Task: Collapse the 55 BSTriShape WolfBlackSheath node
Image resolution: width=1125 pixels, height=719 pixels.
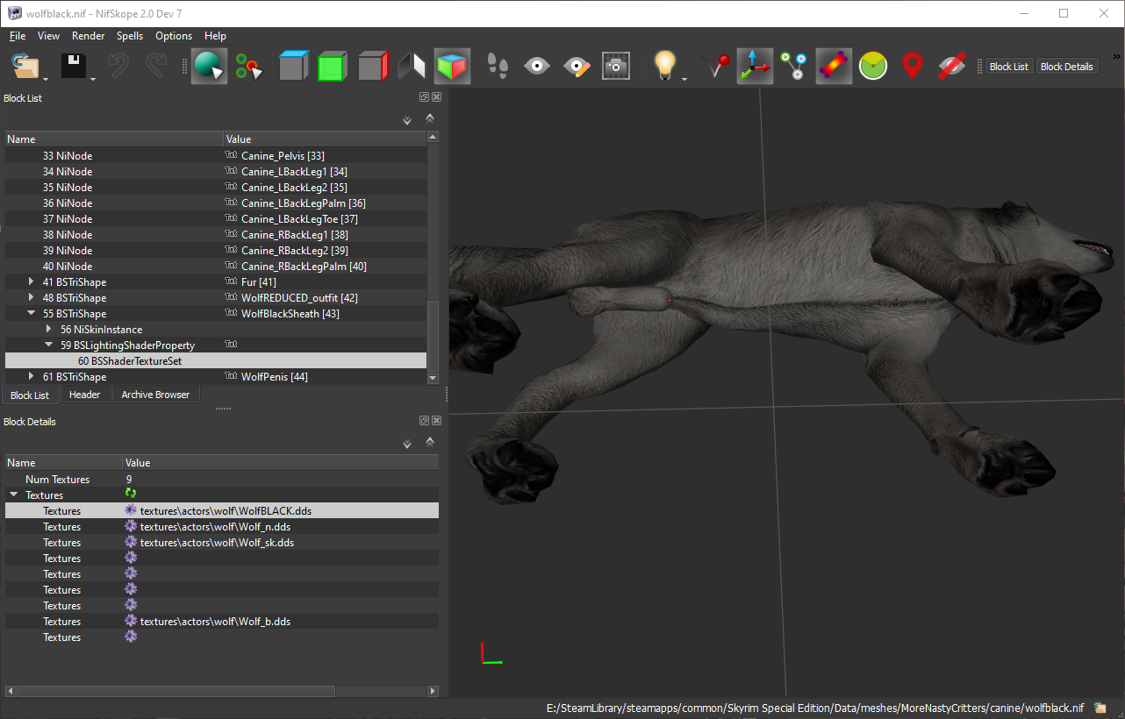Action: pos(32,314)
